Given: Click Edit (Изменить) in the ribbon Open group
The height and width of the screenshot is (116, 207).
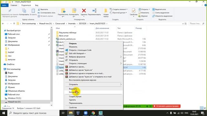Looking at the screenshot, I should tap(144, 13).
